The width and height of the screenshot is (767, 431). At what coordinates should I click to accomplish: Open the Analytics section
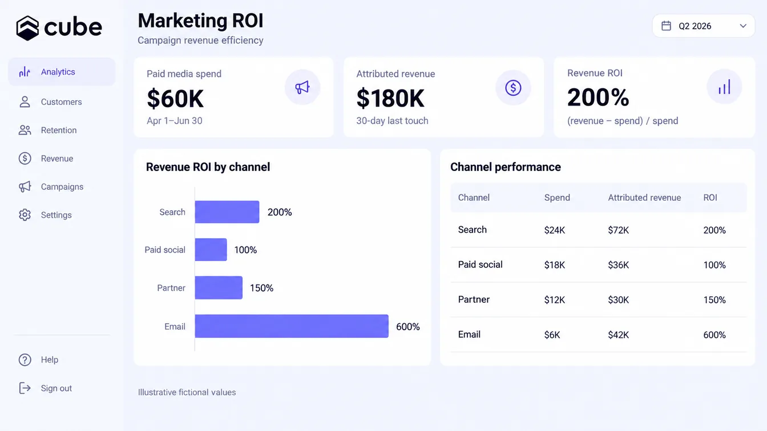[x=62, y=72]
